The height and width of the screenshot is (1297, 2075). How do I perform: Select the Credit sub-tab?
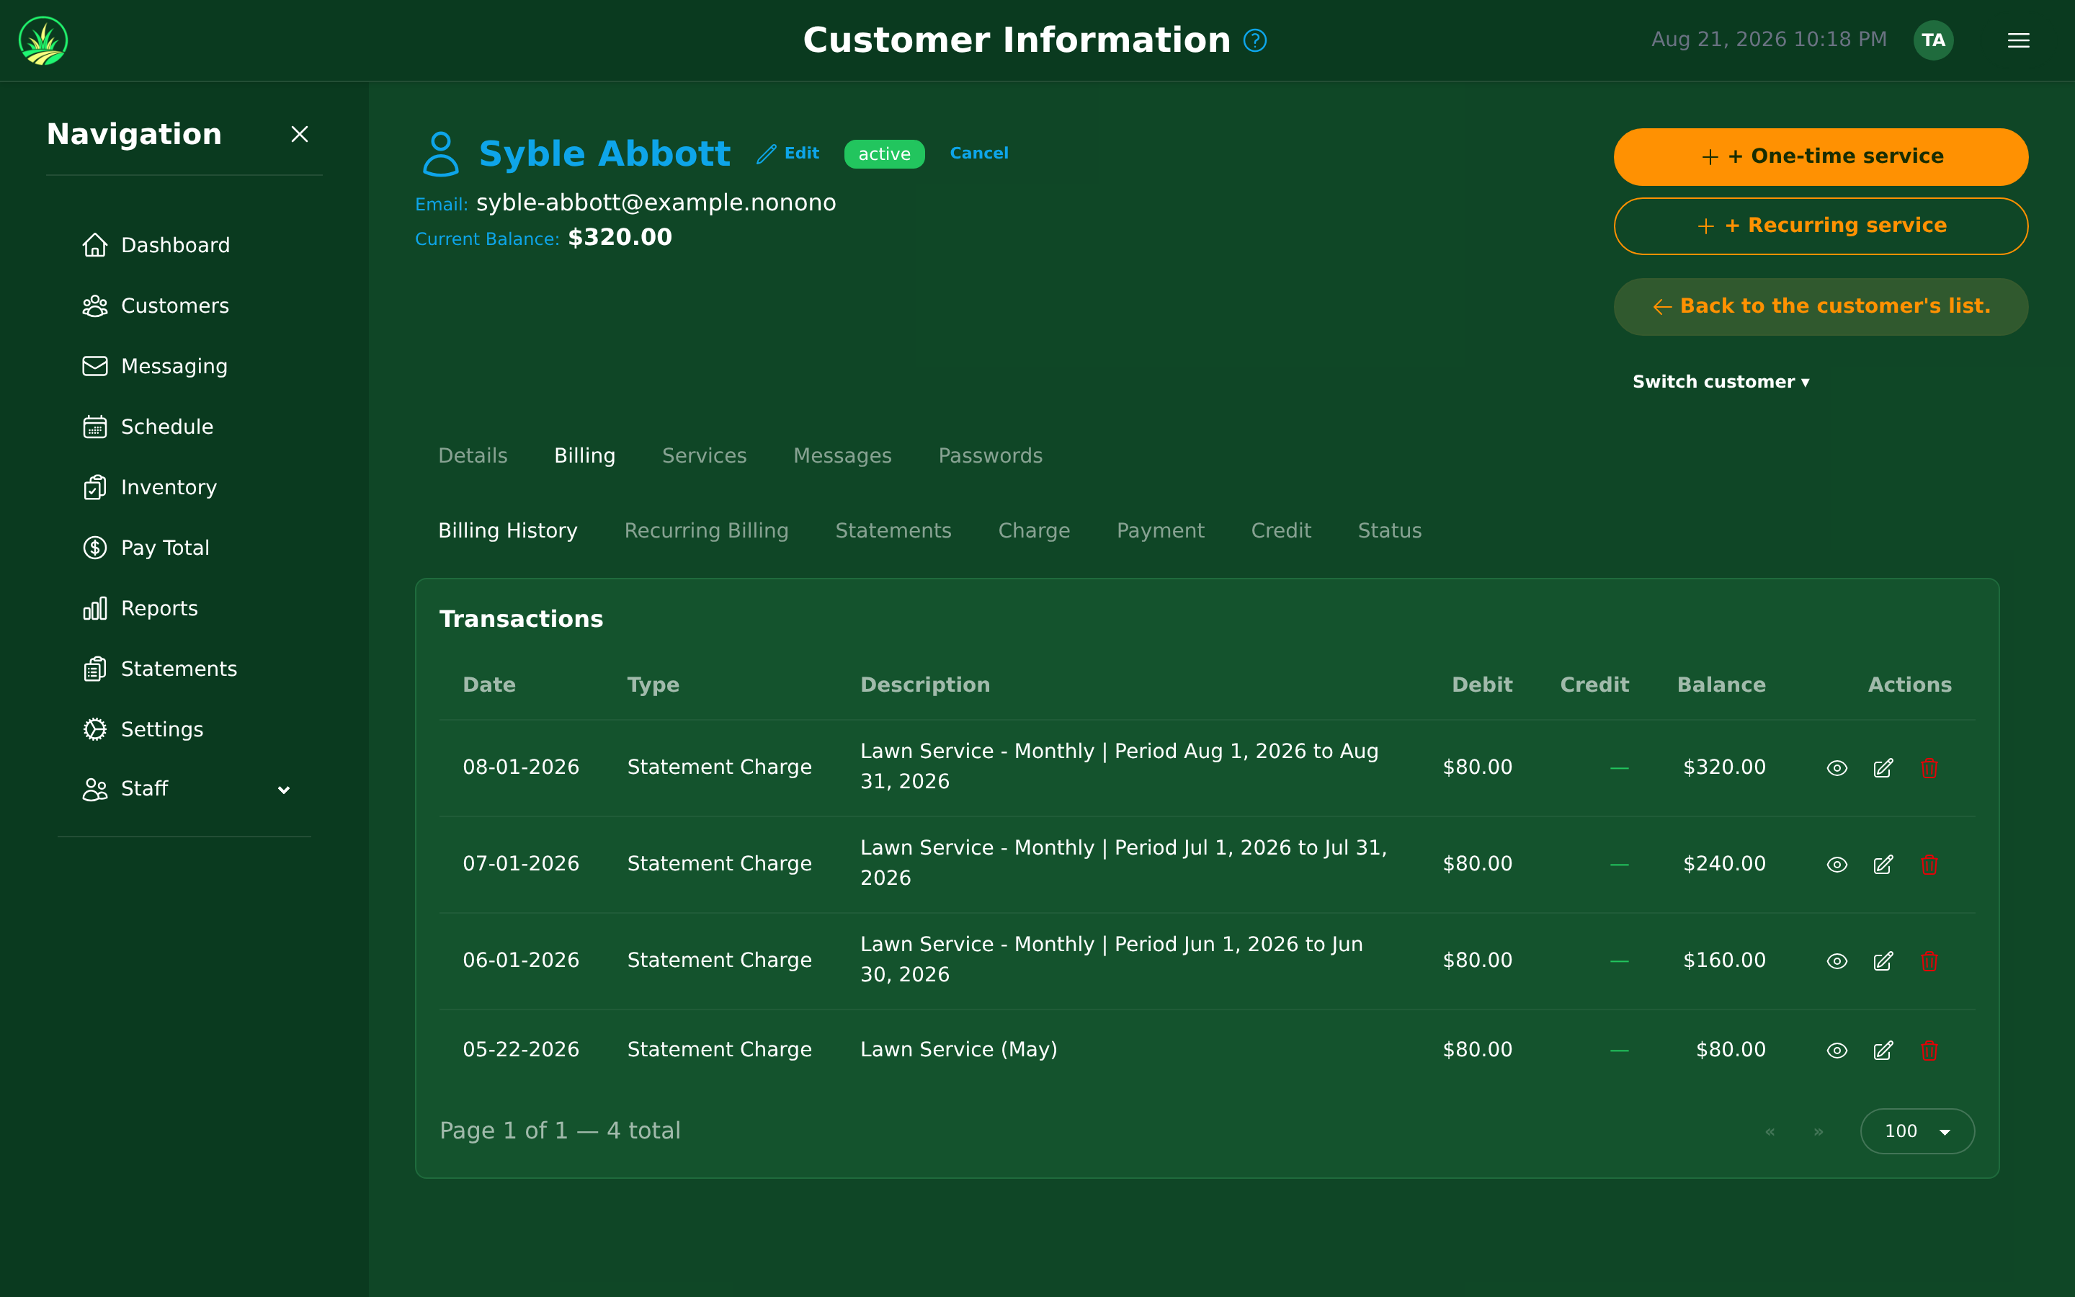pos(1281,531)
